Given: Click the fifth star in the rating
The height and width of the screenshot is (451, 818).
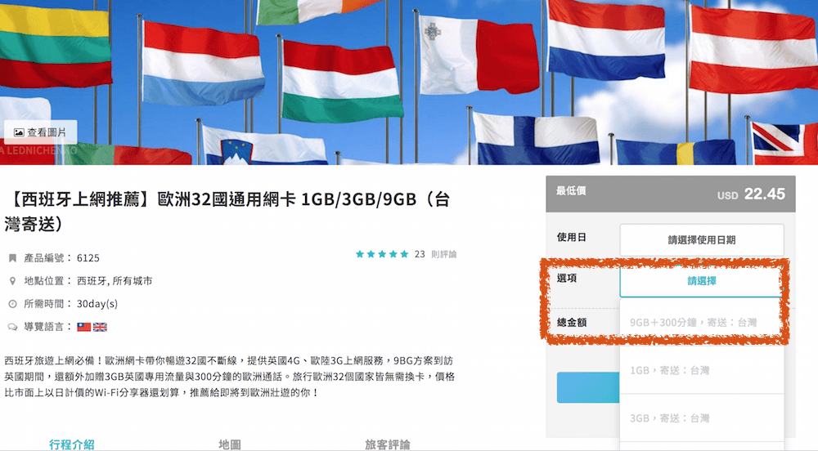Looking at the screenshot, I should pyautogui.click(x=403, y=254).
